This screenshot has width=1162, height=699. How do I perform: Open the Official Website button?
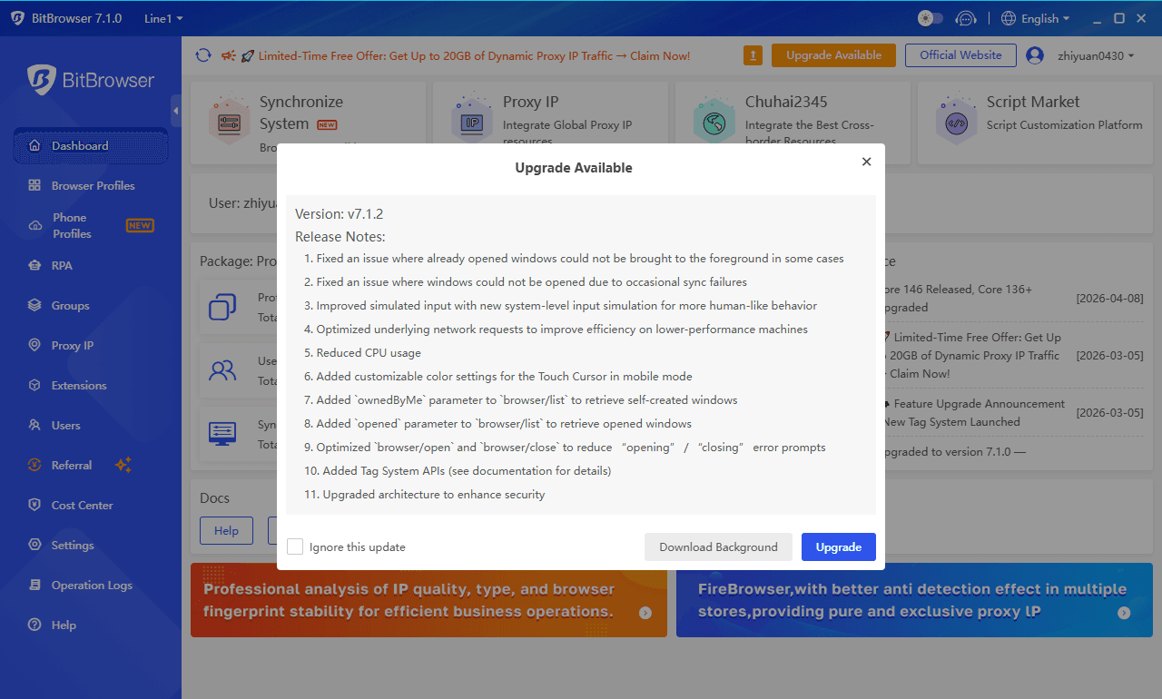(x=960, y=55)
